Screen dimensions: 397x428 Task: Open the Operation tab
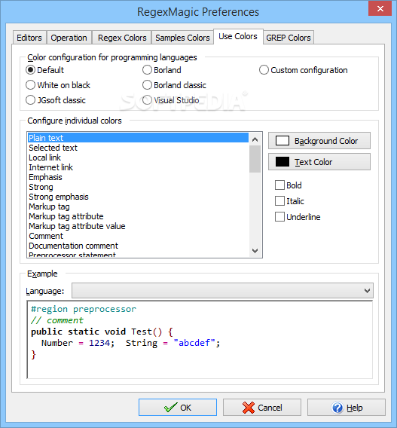click(69, 38)
